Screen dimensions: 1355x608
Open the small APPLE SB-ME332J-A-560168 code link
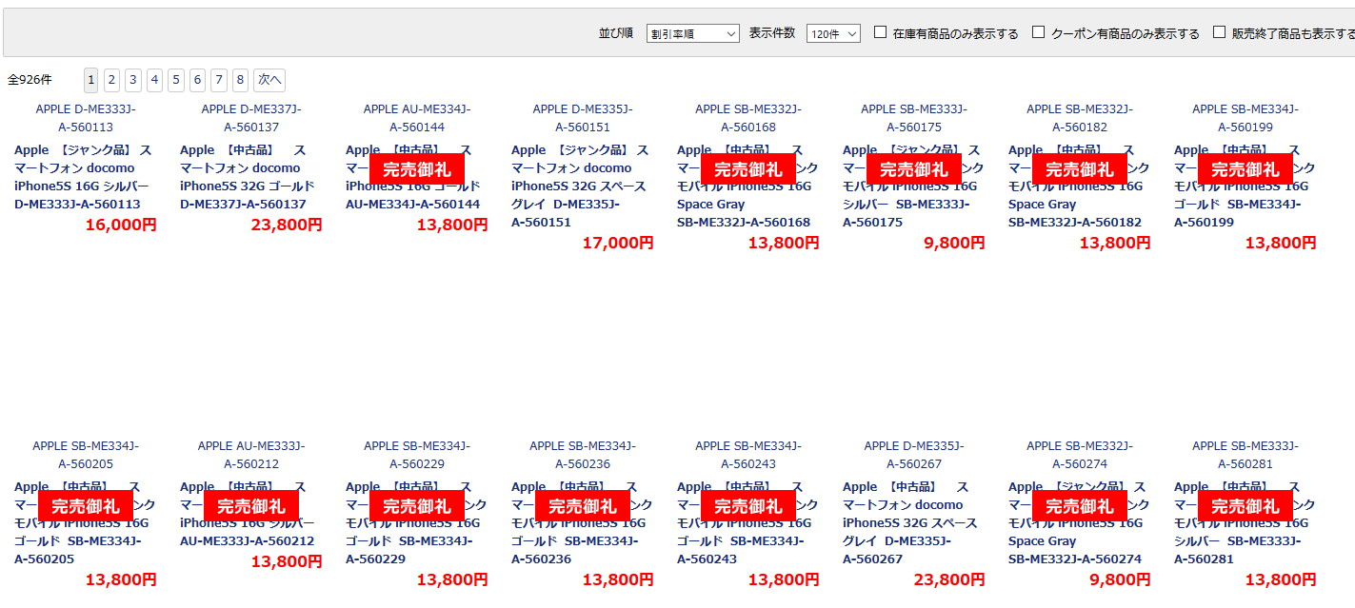tap(748, 118)
